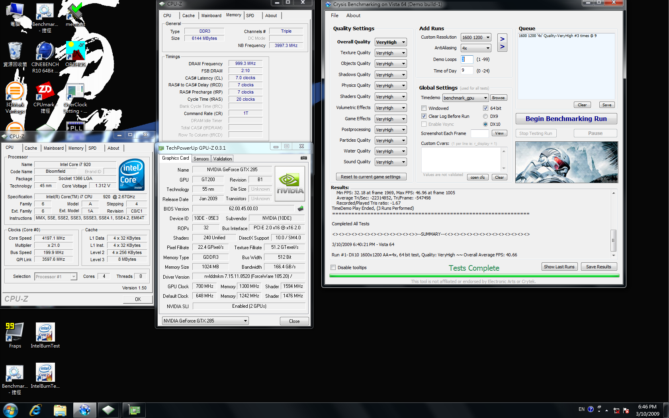Open Mainboard tab in lower CPU-Z window
669x418 pixels.
tap(54, 148)
